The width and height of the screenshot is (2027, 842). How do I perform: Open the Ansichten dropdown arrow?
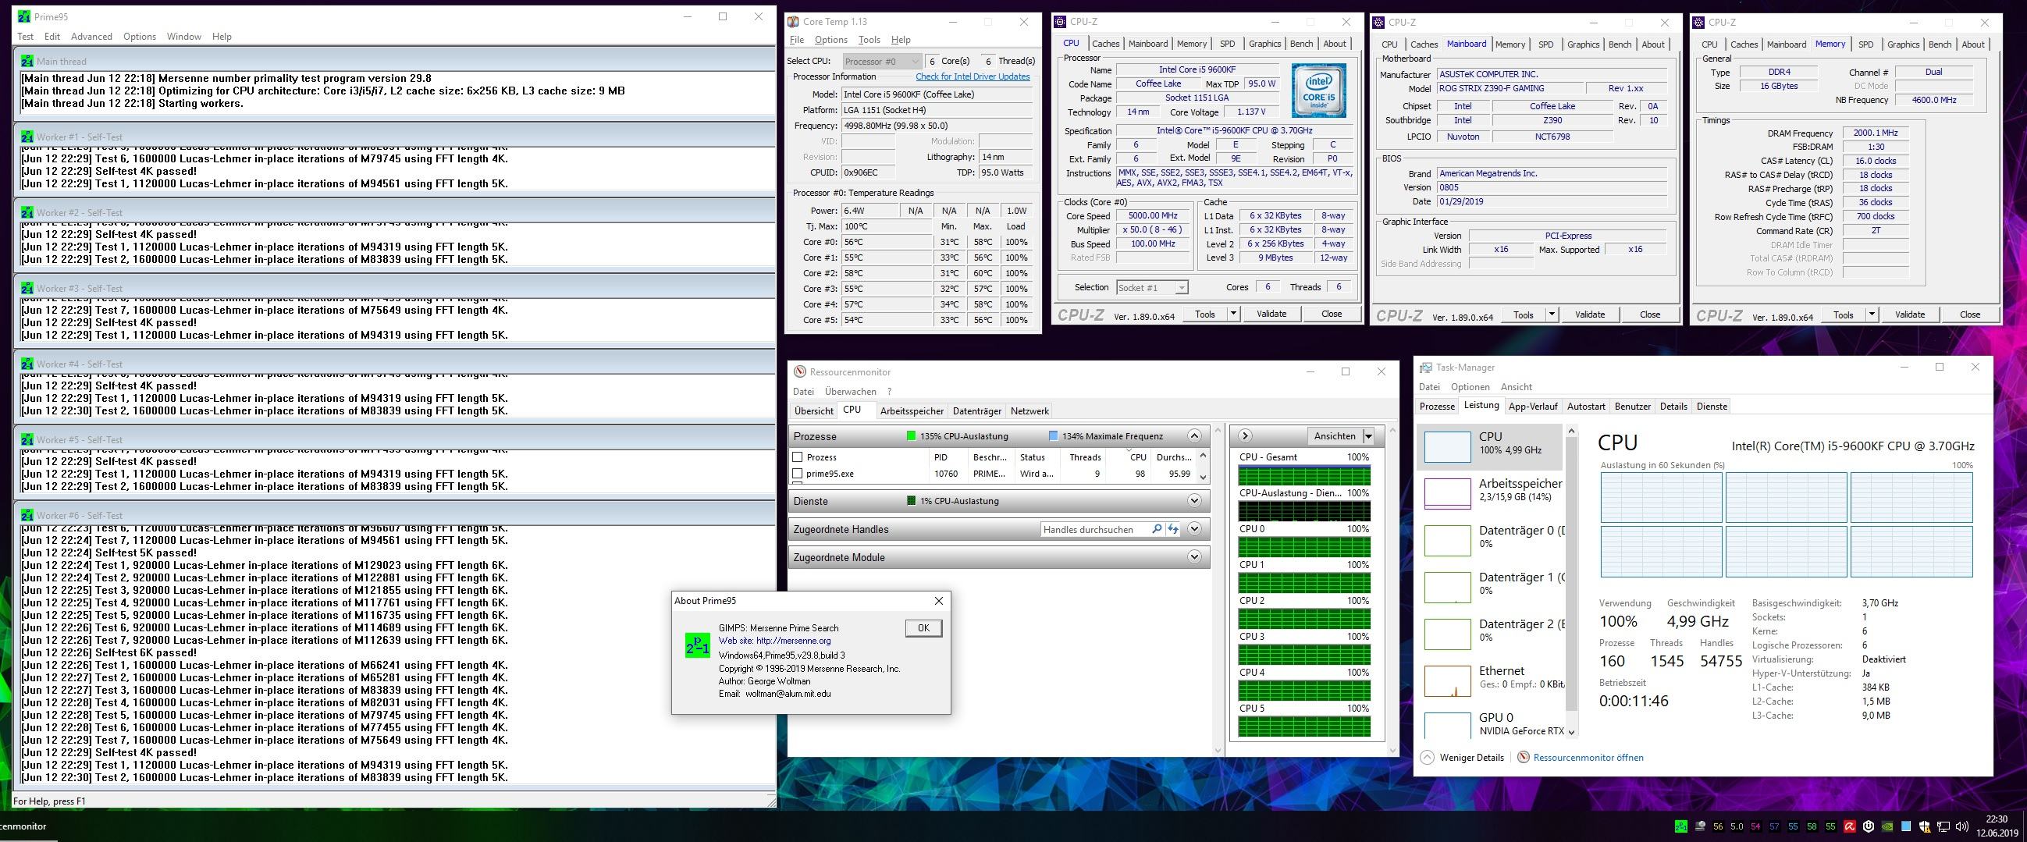pyautogui.click(x=1368, y=436)
